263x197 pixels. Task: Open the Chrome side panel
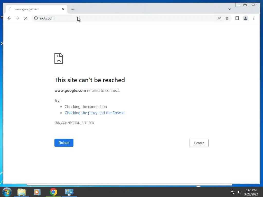(237, 18)
